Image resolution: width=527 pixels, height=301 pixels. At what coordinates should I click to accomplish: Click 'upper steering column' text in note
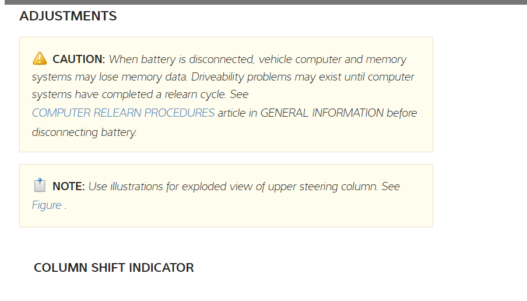click(x=325, y=187)
